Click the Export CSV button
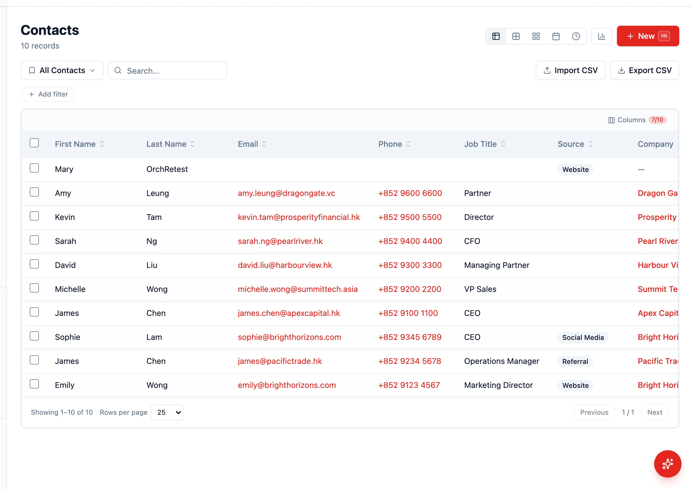693x489 pixels. 644,70
